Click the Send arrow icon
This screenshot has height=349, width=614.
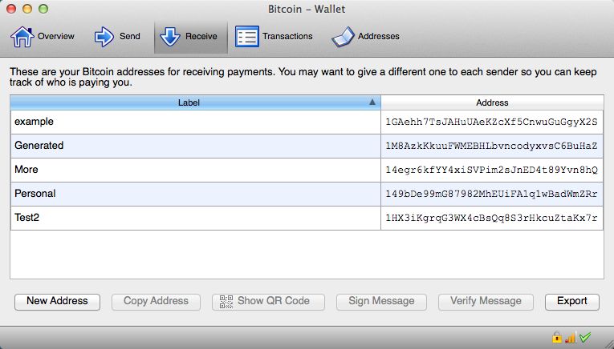(104, 37)
